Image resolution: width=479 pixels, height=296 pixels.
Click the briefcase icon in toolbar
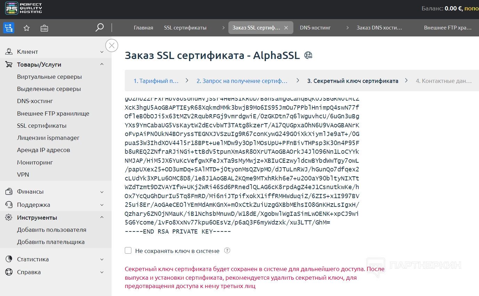[x=44, y=28]
